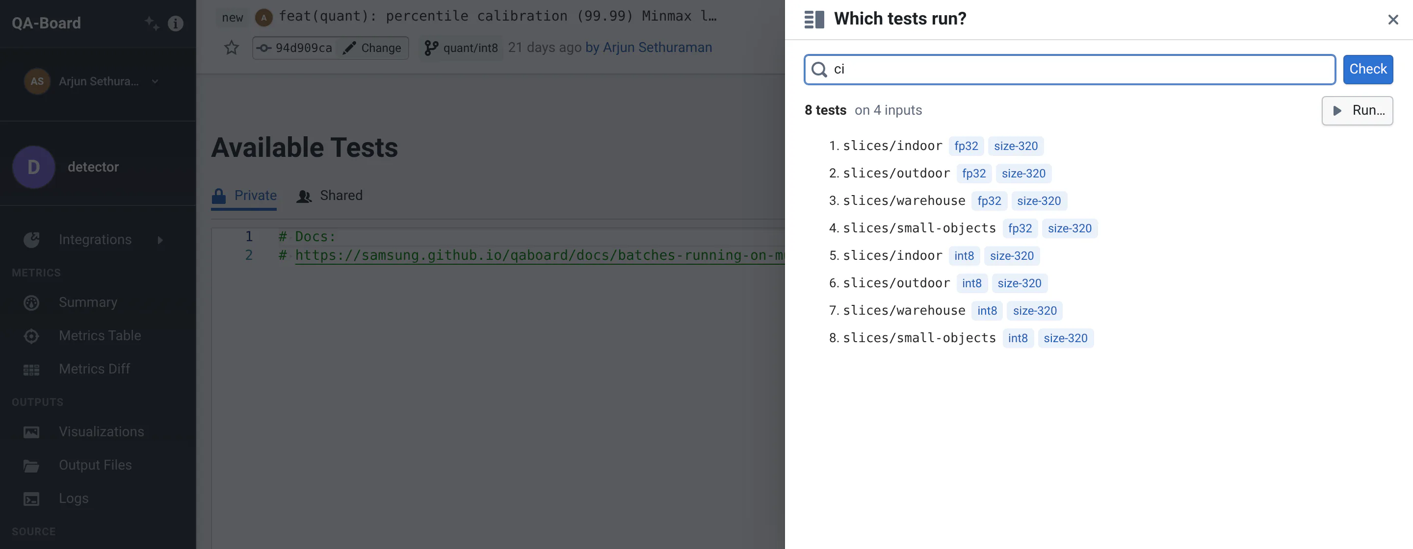Switch to the Shared tab

(x=330, y=196)
